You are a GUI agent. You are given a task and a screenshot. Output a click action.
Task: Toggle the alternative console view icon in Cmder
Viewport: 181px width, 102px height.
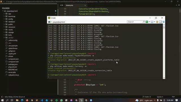(160, 22)
